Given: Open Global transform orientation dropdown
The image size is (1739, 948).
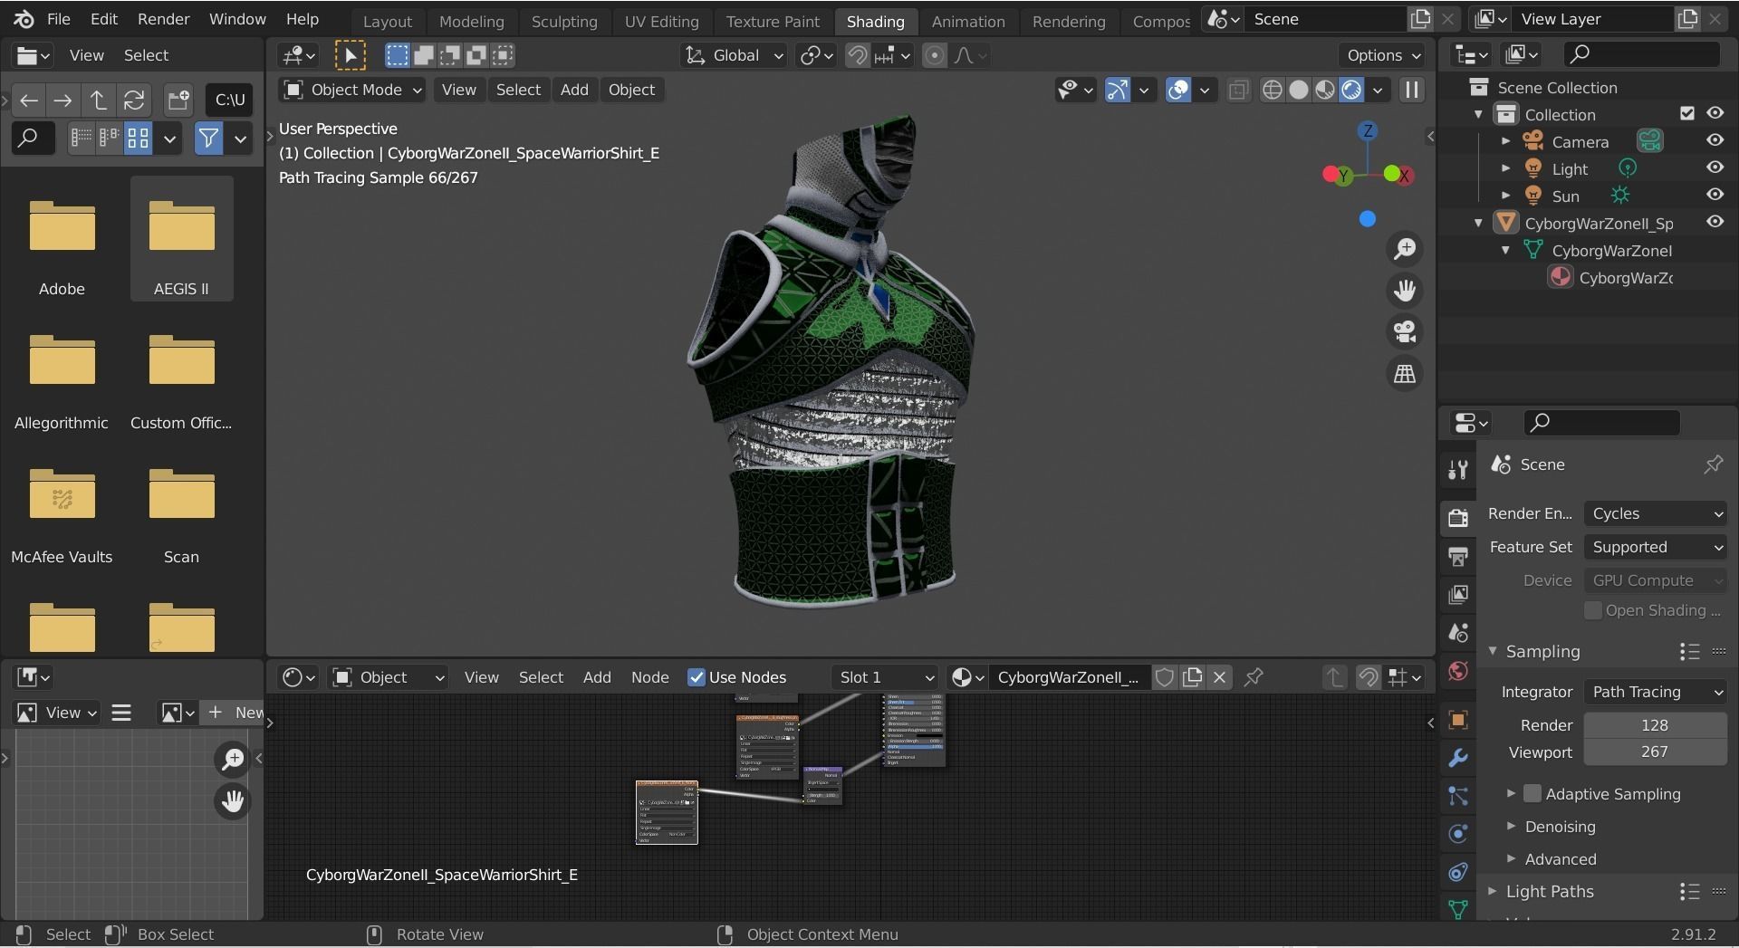Looking at the screenshot, I should tap(733, 55).
